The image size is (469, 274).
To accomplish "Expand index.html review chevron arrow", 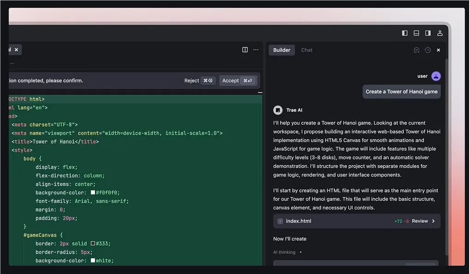I will click(x=434, y=221).
